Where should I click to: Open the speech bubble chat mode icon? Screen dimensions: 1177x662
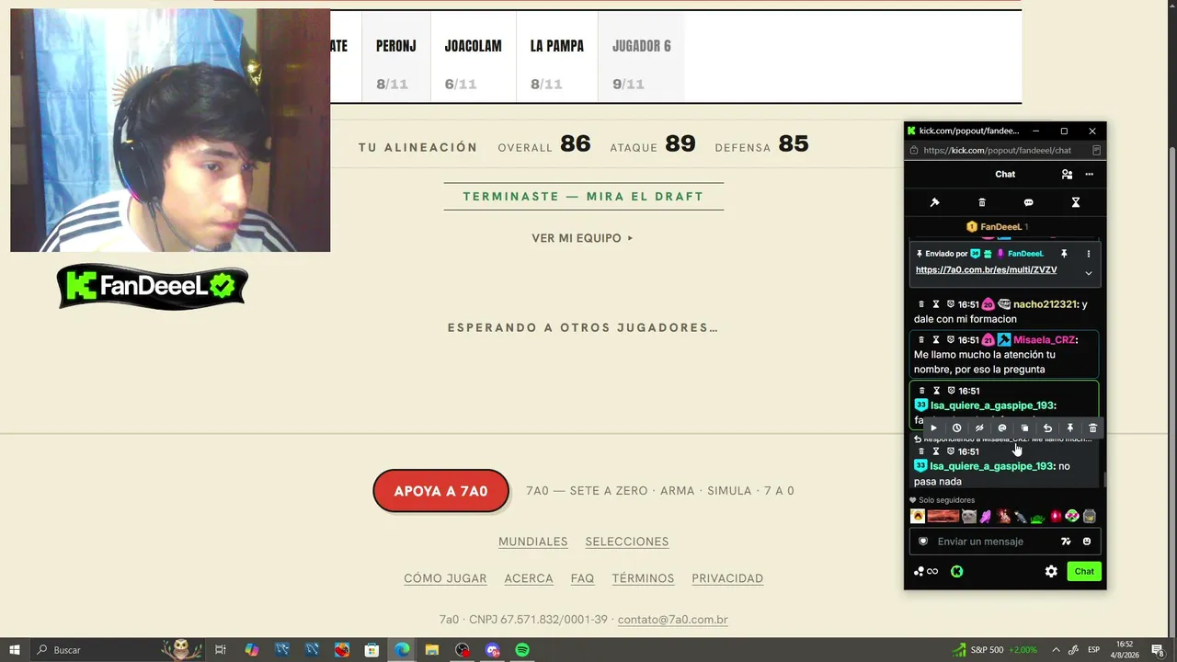click(1029, 202)
